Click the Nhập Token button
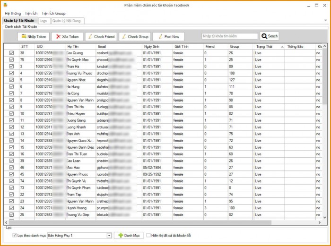This screenshot has height=246, width=331. tap(34, 36)
